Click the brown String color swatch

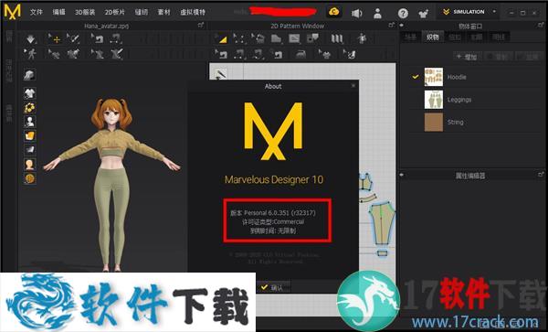433,122
